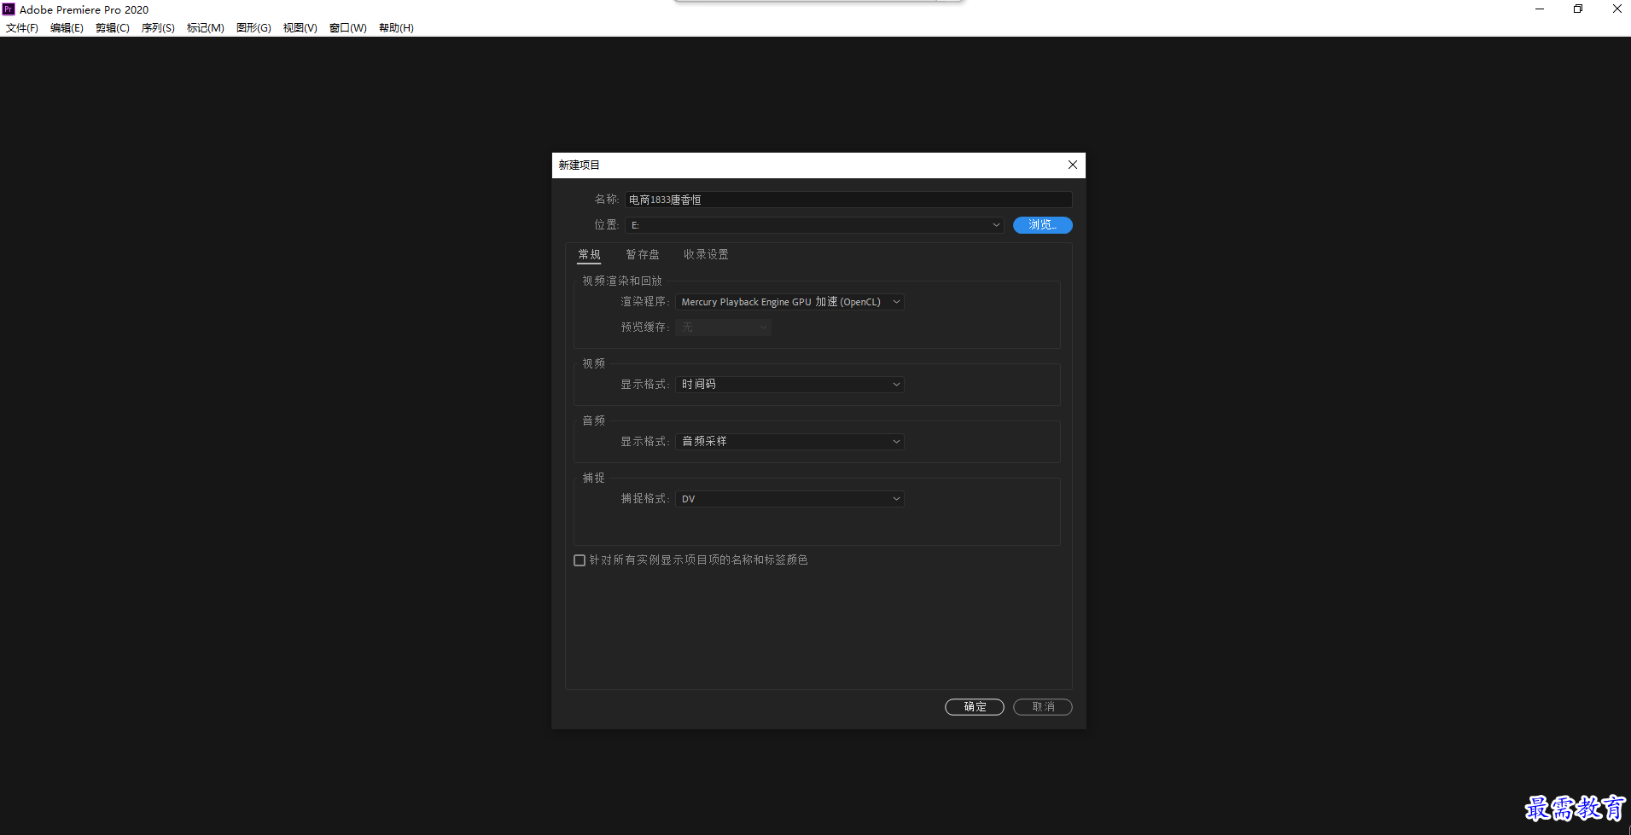The width and height of the screenshot is (1631, 835).
Task: Switch to the 暂存盘 tab
Action: [643, 254]
